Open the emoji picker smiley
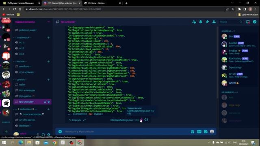The width and height of the screenshot is (260, 146). click(212, 131)
